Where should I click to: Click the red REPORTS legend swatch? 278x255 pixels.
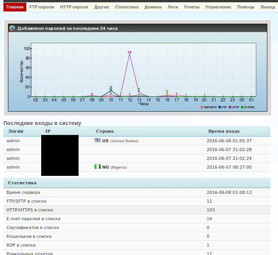[x=202, y=107]
